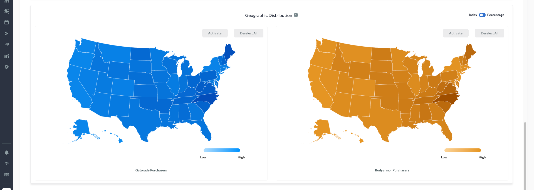
Task: Click the flow diagram sidebar icon
Action: [7, 34]
